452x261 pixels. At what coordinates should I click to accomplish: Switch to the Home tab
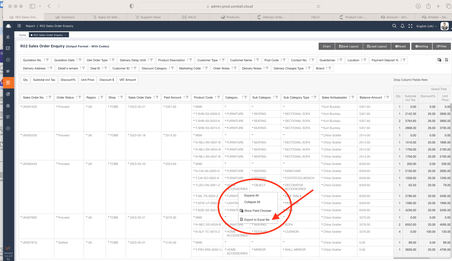point(22,35)
